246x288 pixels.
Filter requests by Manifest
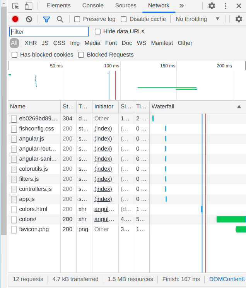162,43
